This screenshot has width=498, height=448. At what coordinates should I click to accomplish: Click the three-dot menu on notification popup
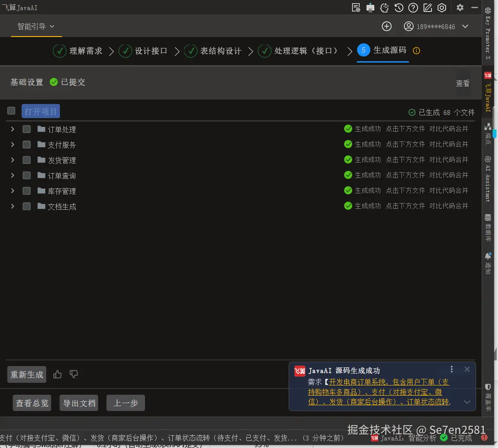452,369
